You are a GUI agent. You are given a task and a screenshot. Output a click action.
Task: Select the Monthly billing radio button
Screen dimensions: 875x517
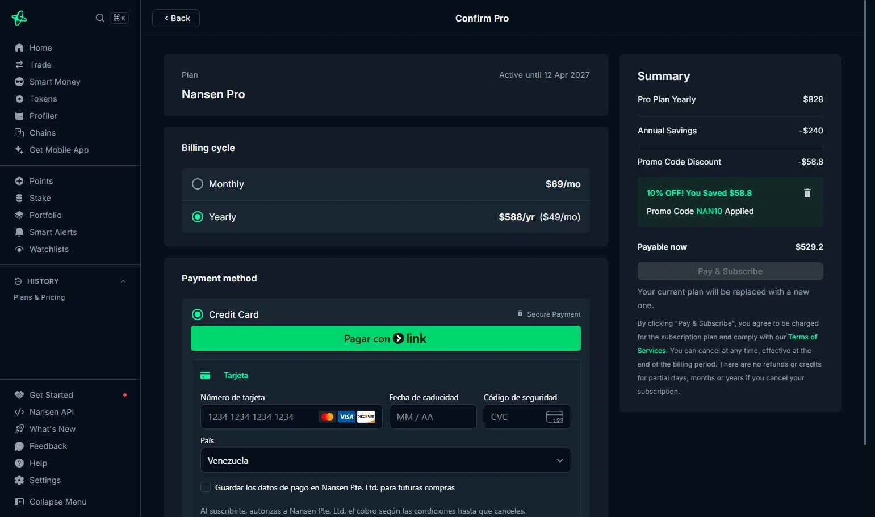pos(198,184)
